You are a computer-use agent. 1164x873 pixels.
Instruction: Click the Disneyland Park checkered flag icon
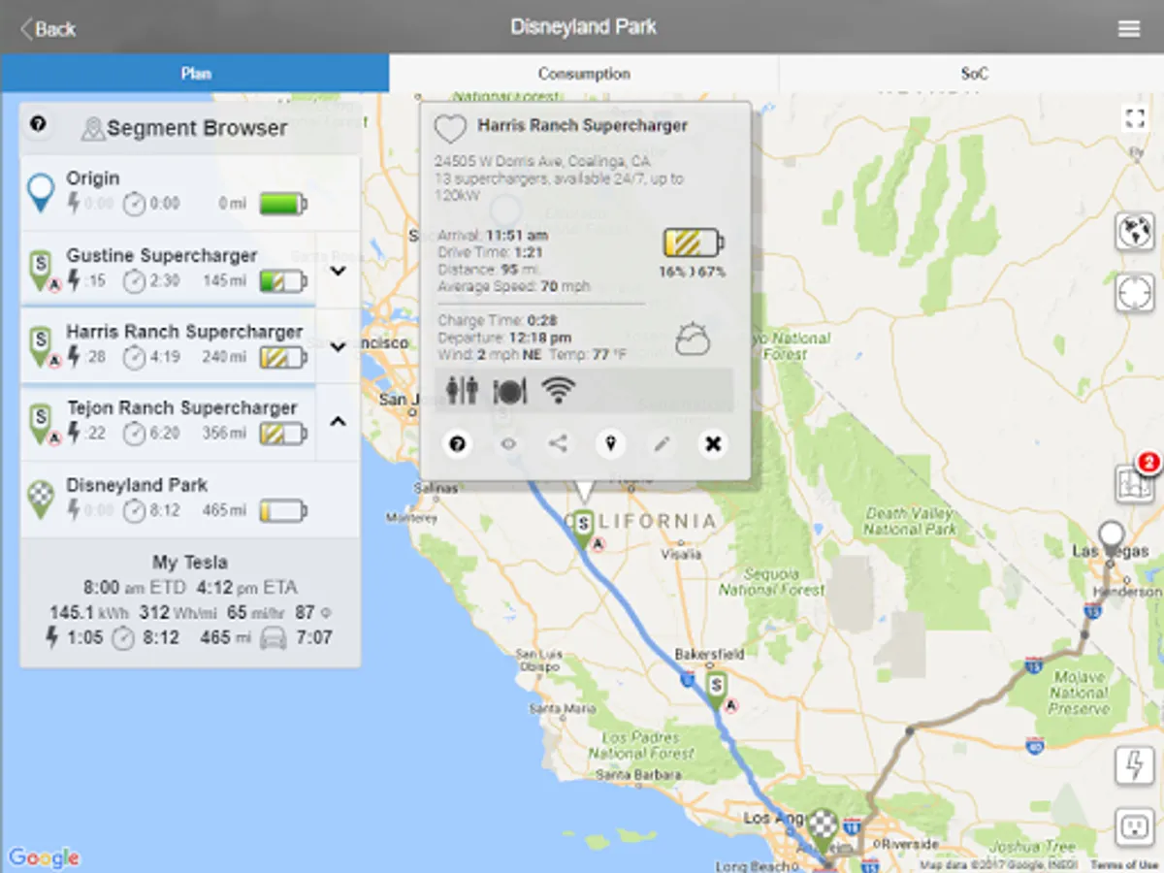tap(40, 499)
